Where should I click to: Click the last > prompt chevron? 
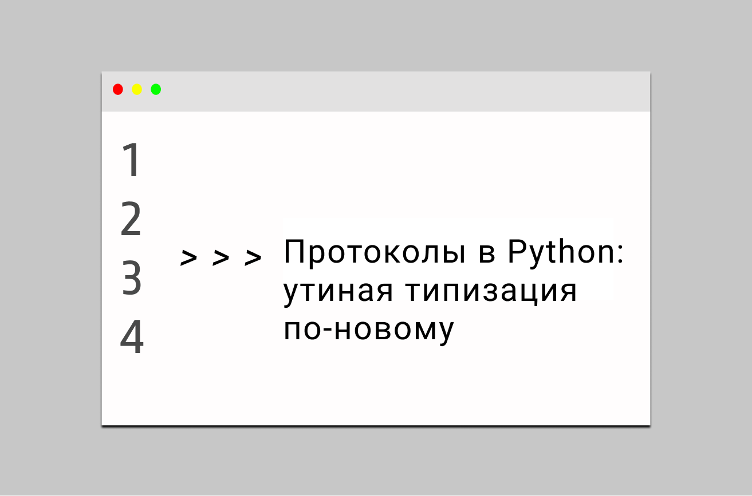(x=253, y=259)
